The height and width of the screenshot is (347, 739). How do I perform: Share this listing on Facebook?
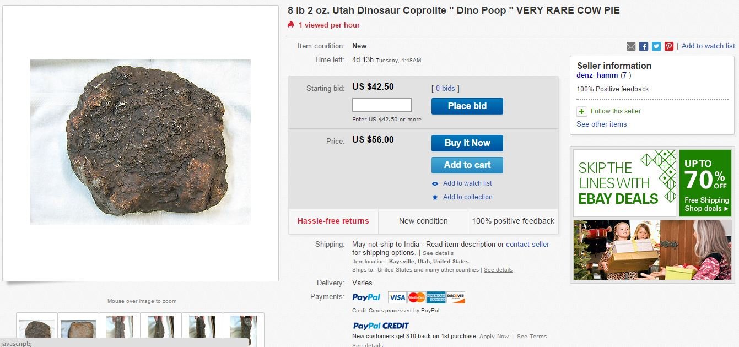pos(644,46)
